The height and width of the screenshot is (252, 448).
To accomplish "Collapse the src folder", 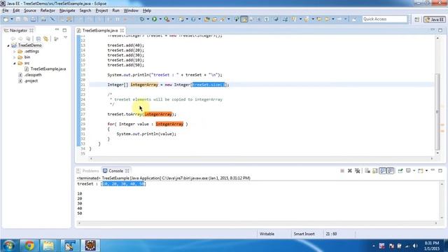I will click(14, 63).
